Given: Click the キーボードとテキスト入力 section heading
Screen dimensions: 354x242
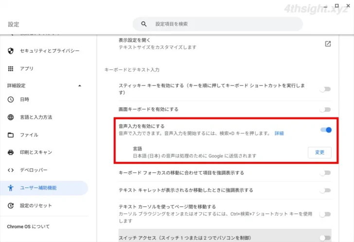Looking at the screenshot, I should [x=132, y=69].
